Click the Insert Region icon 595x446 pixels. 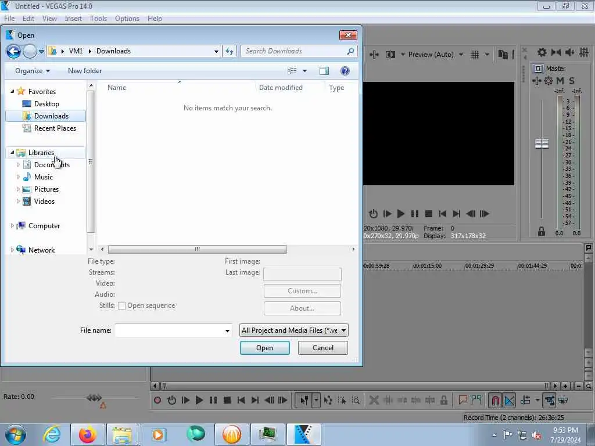coord(476,400)
